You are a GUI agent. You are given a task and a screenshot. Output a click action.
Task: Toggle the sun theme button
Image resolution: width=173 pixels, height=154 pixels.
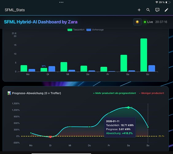coord(137,22)
